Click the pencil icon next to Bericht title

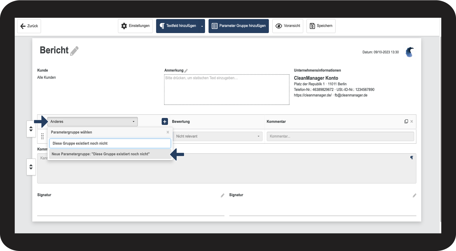74,51
